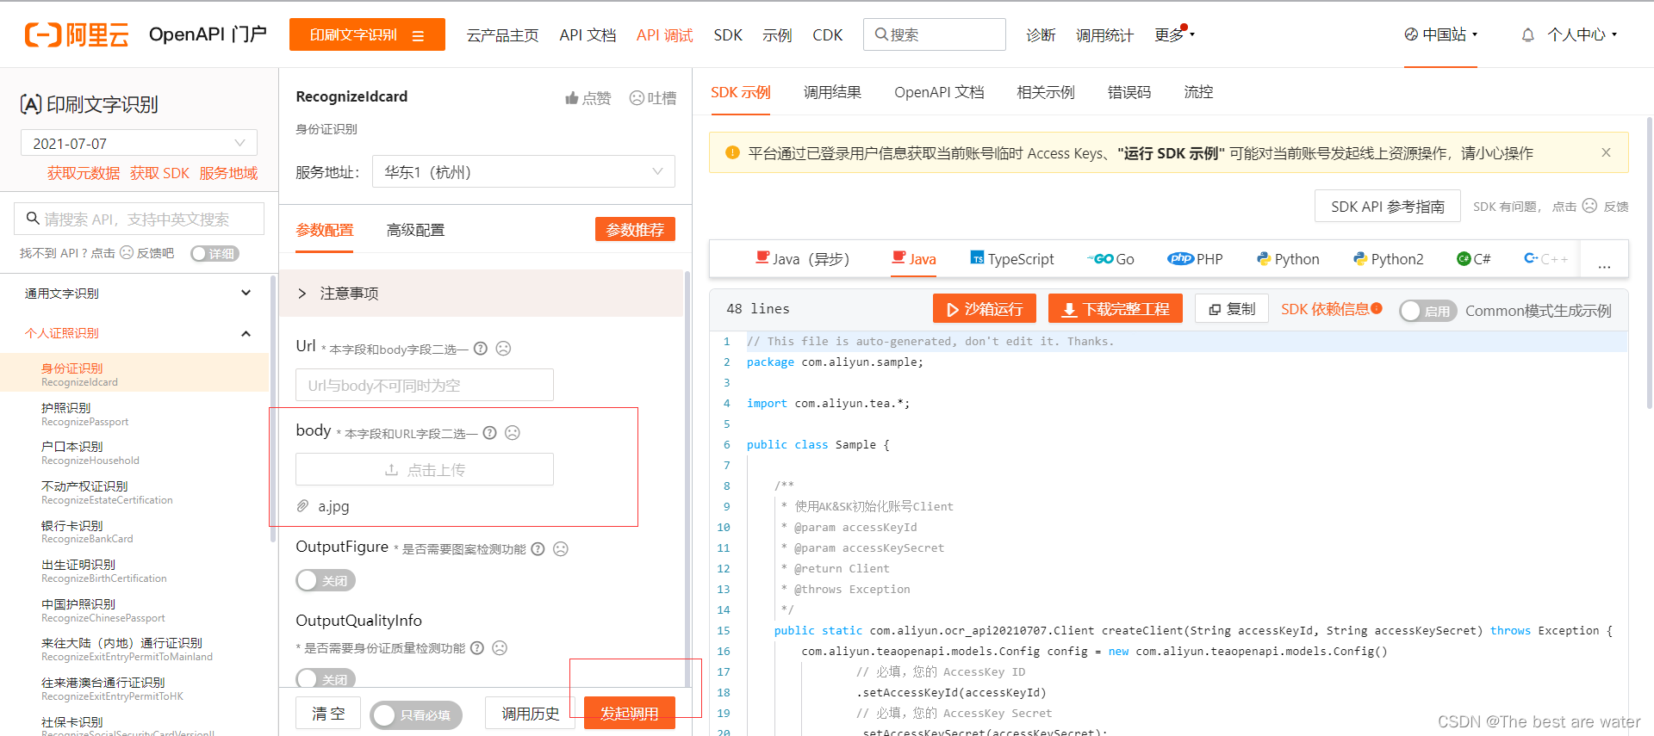Click help icon for OutputQualityInfo description
Screen dimensions: 1654x736
[x=476, y=648]
